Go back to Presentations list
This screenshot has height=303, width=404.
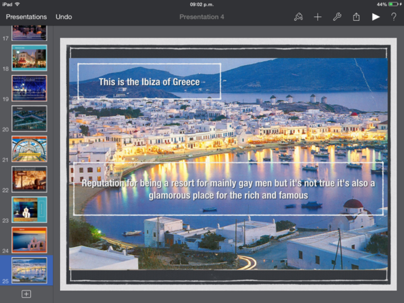coord(26,17)
